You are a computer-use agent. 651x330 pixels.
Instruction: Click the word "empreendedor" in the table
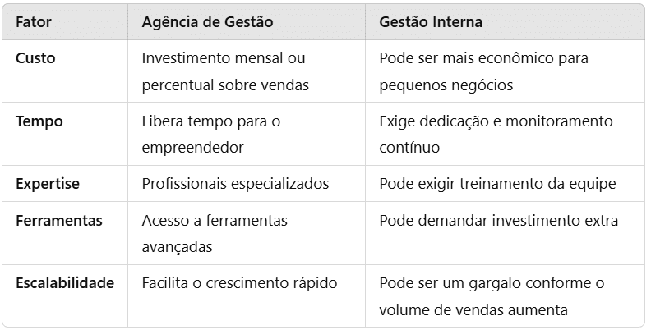pos(192,148)
